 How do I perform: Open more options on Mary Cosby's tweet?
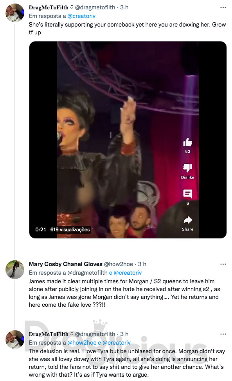tap(223, 264)
